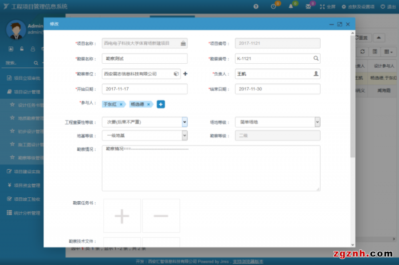Open 地基等级 dropdown
The image size is (399, 265).
(x=184, y=135)
